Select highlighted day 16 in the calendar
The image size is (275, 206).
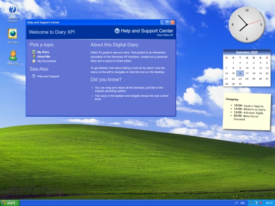pos(240,73)
